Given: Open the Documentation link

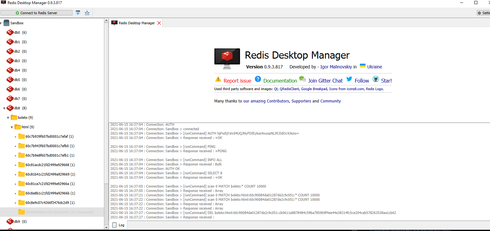Looking at the screenshot, I should tap(280, 81).
